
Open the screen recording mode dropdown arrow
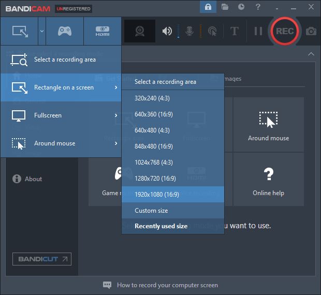(42, 31)
